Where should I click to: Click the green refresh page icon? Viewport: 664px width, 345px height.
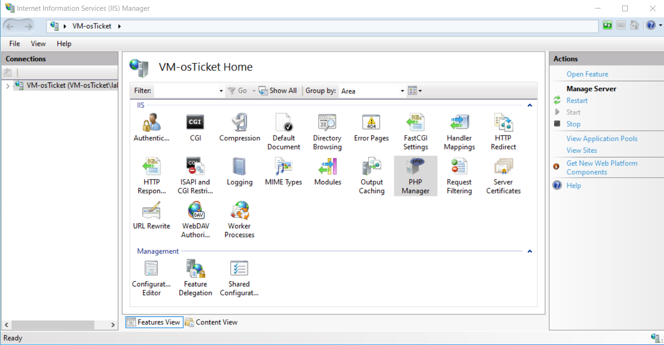click(608, 25)
